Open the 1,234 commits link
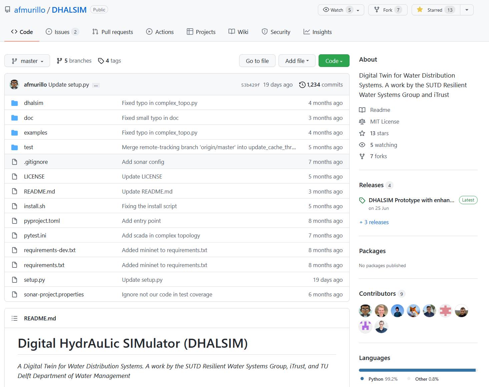Image resolution: width=489 pixels, height=387 pixels. coord(321,85)
